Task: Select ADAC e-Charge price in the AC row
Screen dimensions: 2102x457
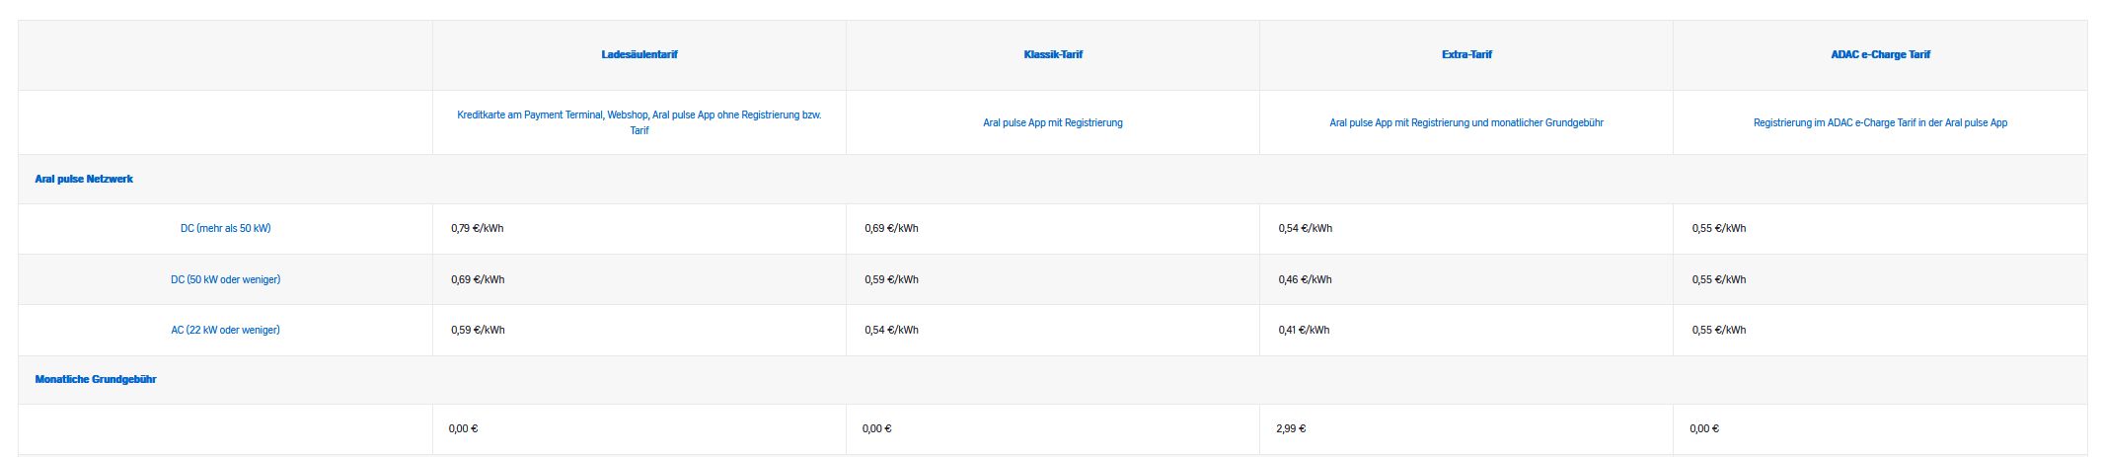Action: click(x=1718, y=331)
